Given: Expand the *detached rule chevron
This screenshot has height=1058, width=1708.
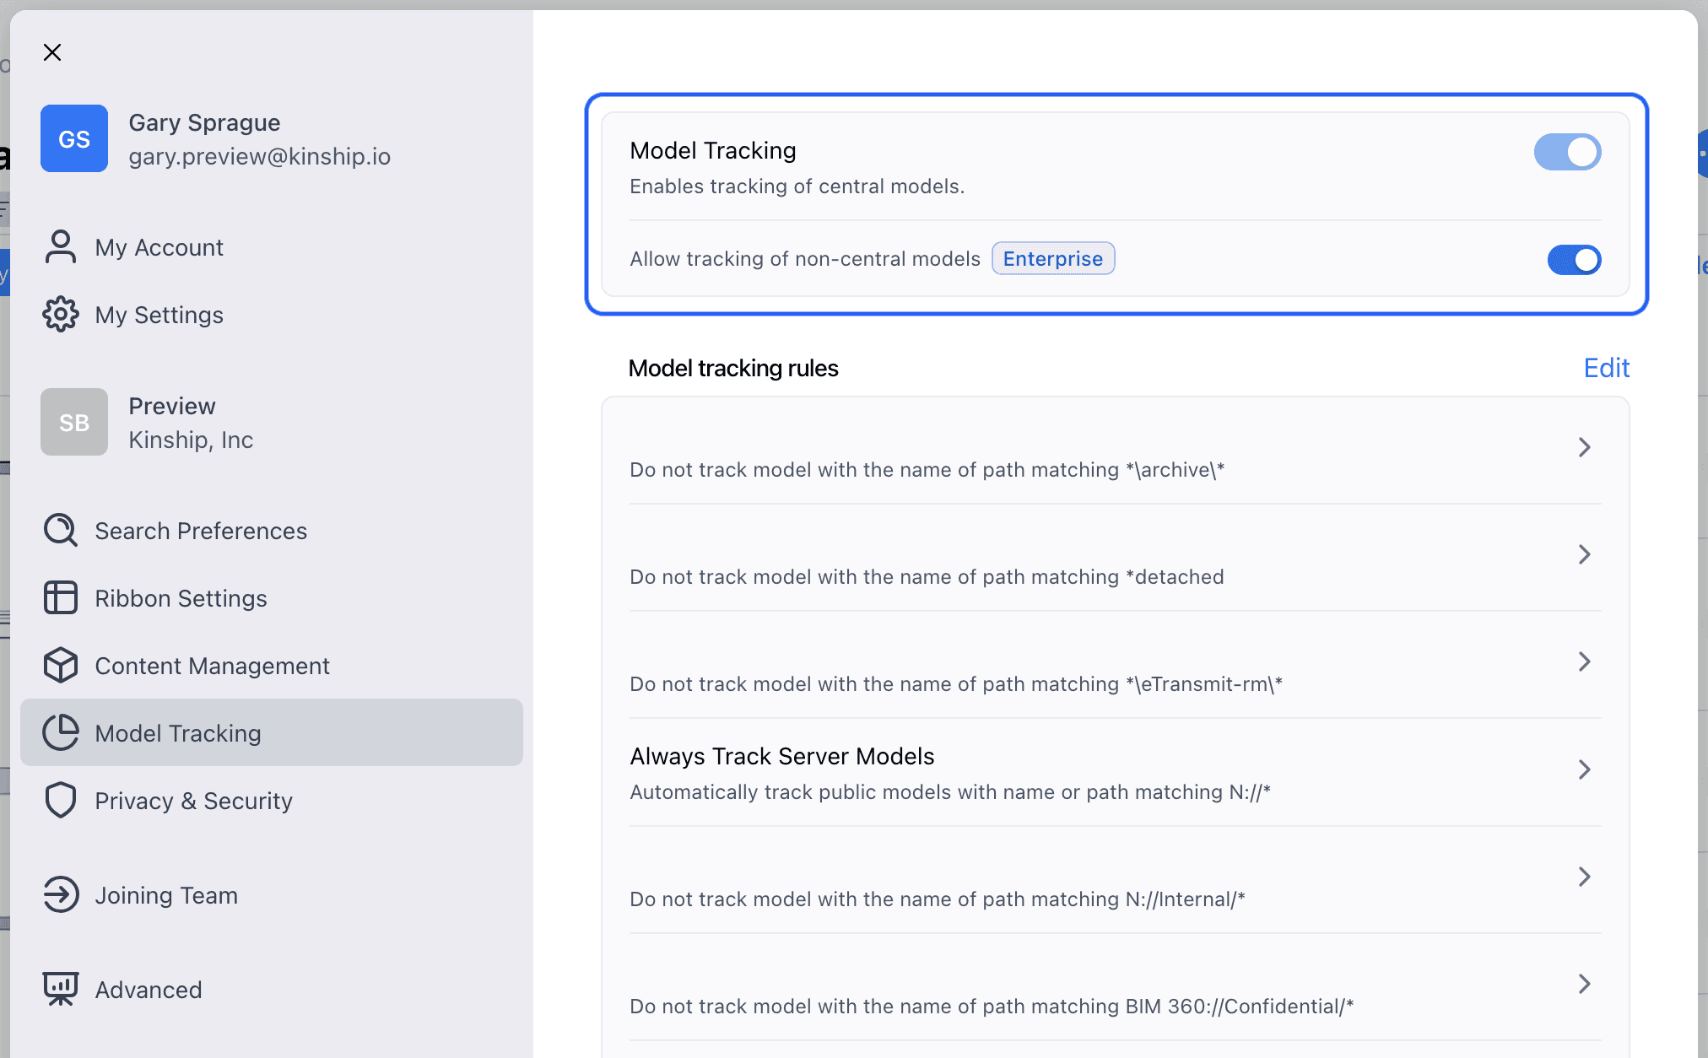Looking at the screenshot, I should click(1584, 554).
